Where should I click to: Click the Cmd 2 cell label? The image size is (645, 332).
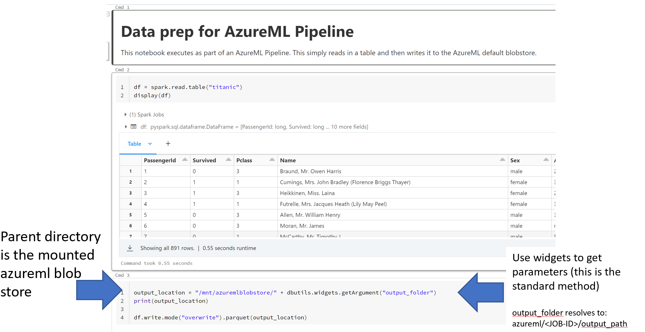coord(122,70)
